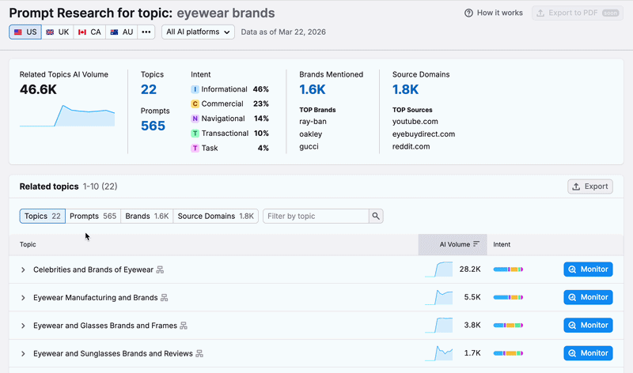
Task: Select the US country filter
Action: click(x=25, y=32)
